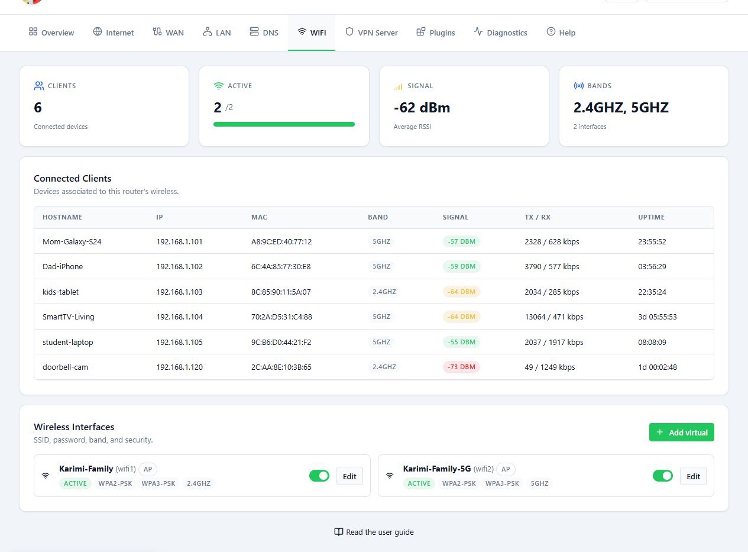
Task: Click the LAN network icon
Action: coord(208,32)
